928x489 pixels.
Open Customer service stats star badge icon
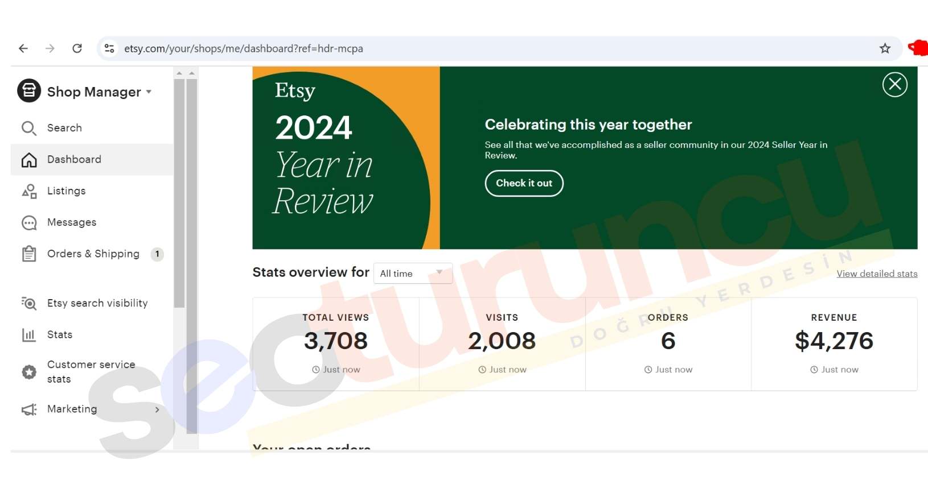[29, 372]
